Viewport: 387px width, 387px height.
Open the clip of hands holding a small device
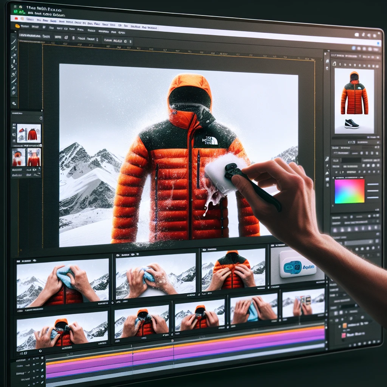click(x=303, y=304)
